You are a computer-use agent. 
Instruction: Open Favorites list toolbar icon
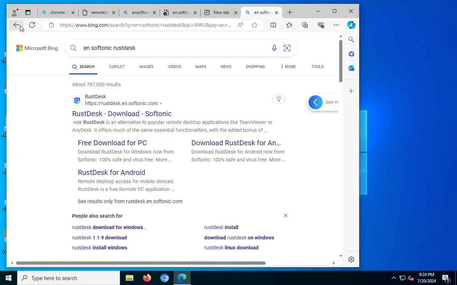coord(289,25)
